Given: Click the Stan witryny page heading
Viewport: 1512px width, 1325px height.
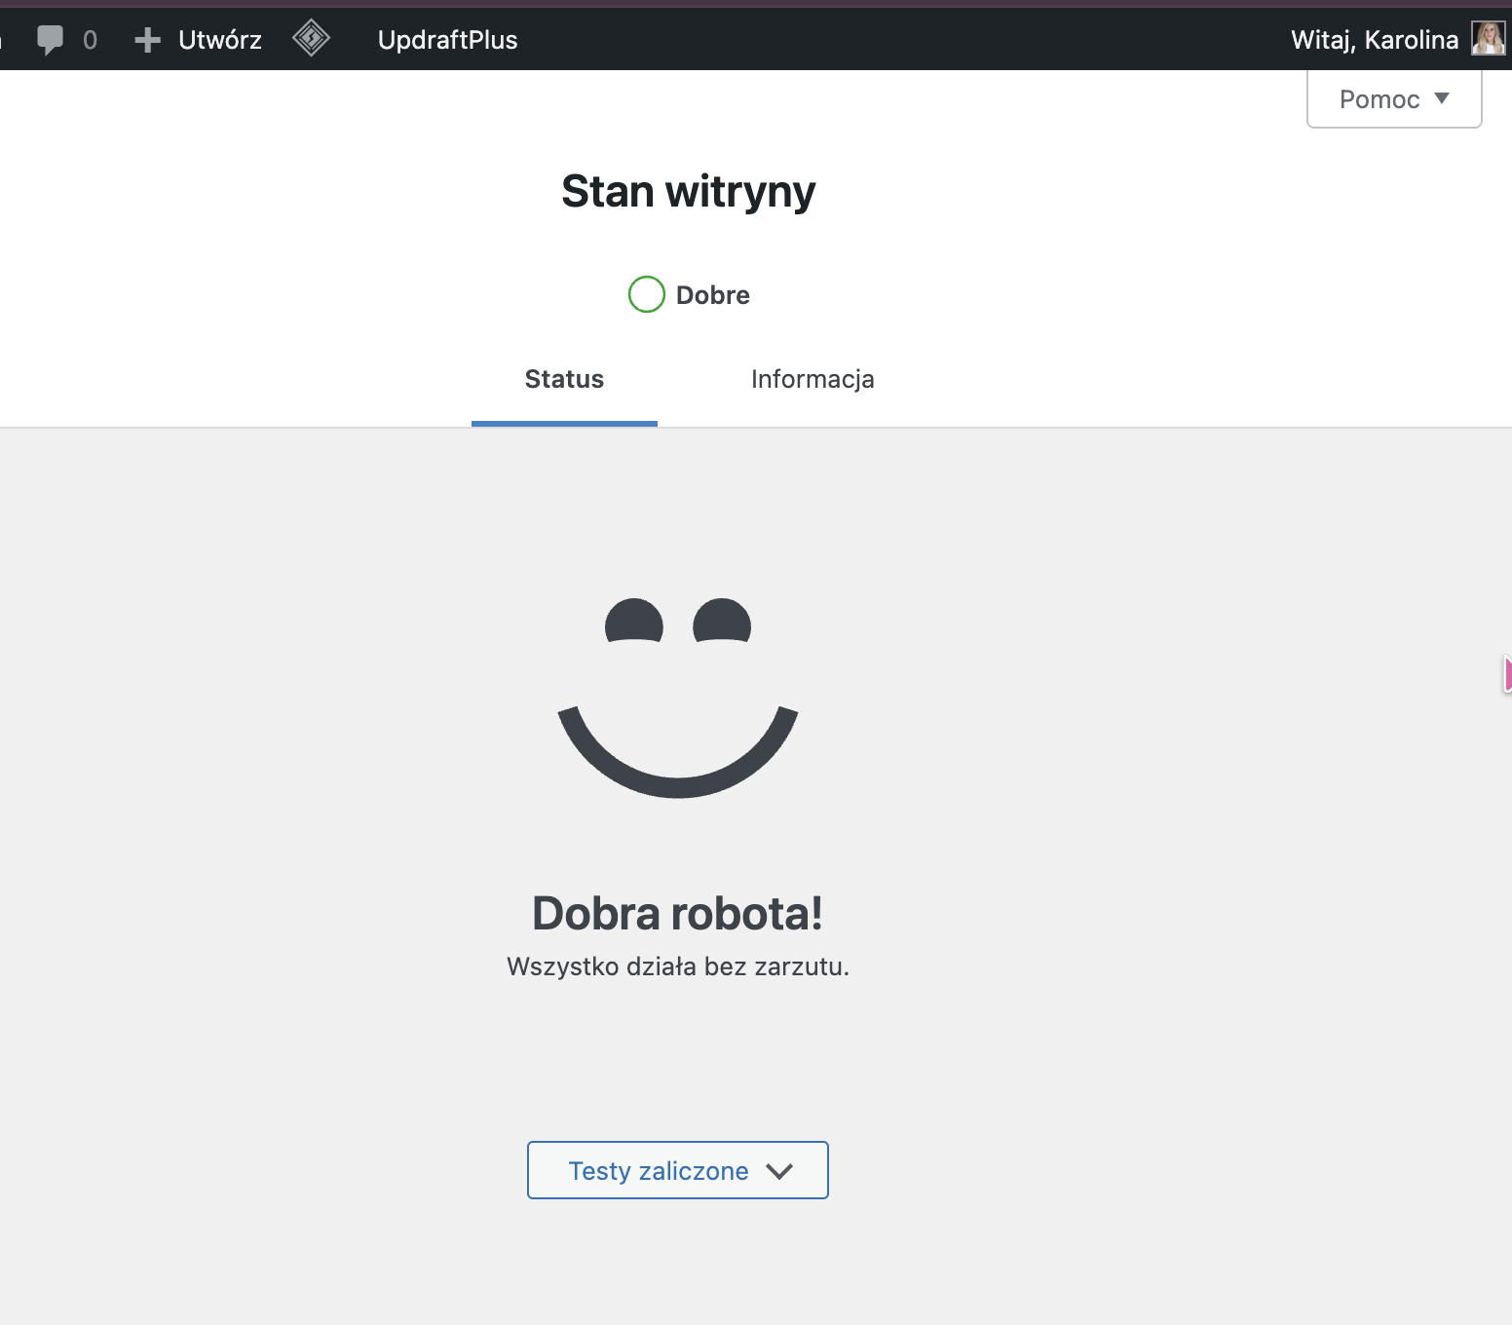Looking at the screenshot, I should coord(688,192).
